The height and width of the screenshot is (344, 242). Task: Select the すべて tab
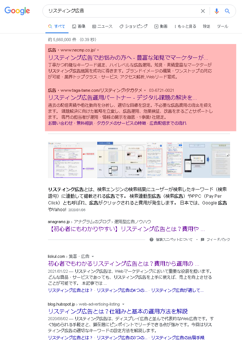pos(57,26)
